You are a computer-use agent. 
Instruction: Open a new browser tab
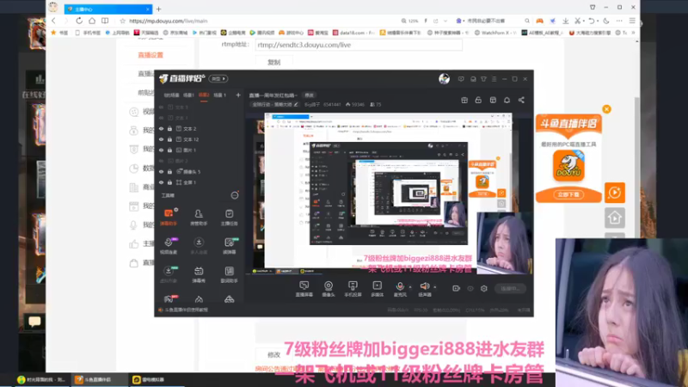(159, 9)
